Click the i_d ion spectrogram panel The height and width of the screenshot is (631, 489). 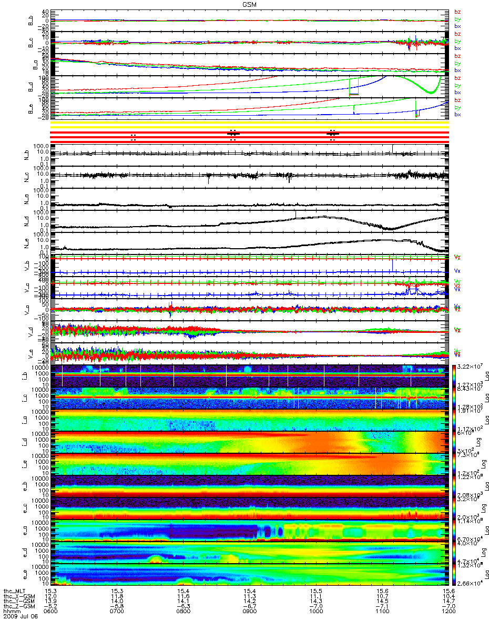click(x=249, y=442)
